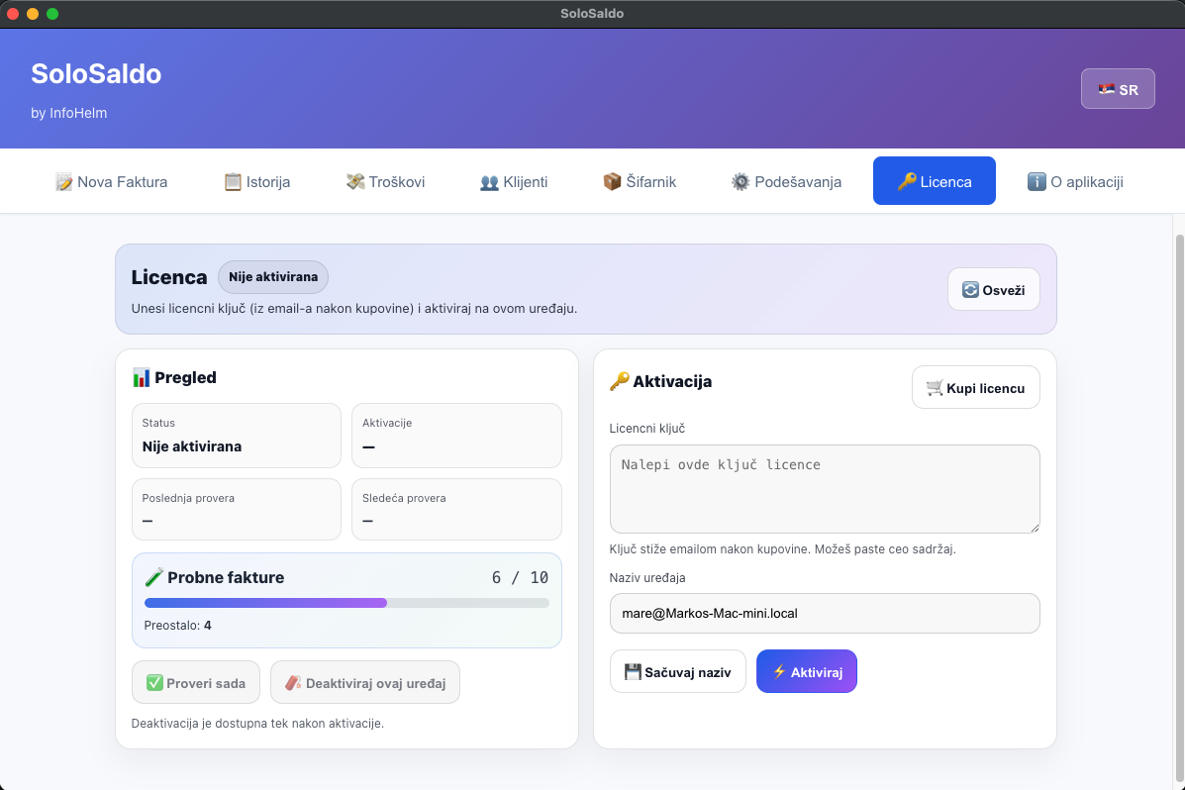
Task: Click the bar chart icon beside Pregled
Action: (141, 377)
